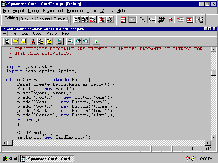Open the Project menu
The image size is (218, 163).
(x=18, y=11)
